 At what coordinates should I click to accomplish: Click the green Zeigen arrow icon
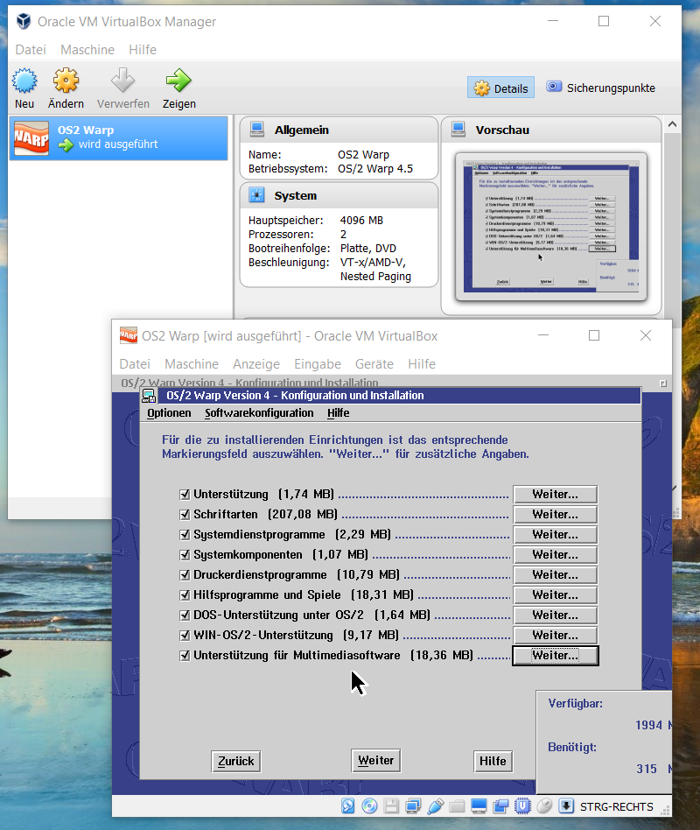(x=178, y=81)
